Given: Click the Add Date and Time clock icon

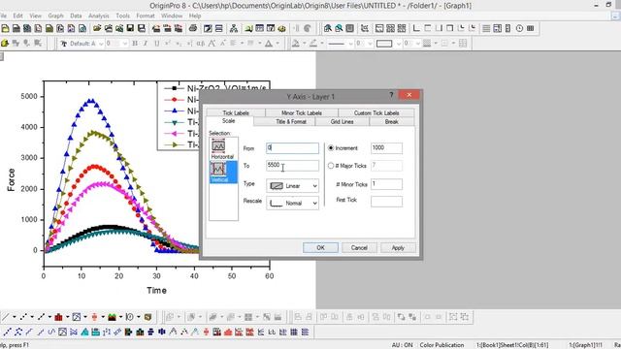Looking at the screenshot, I should click(x=519, y=28).
